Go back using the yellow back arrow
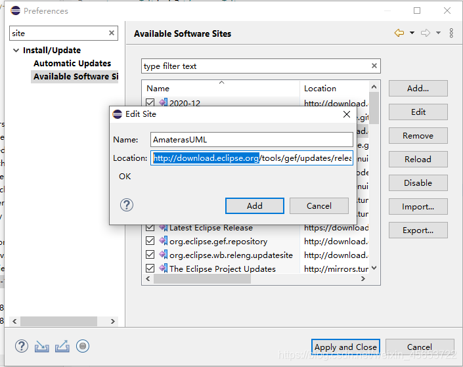This screenshot has height=367, width=463. [x=399, y=33]
